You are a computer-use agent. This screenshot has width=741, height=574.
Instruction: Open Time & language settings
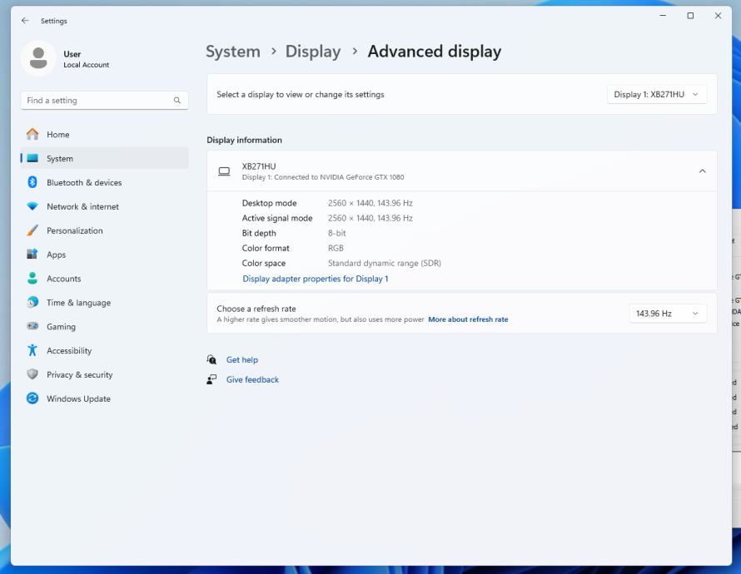(x=78, y=304)
